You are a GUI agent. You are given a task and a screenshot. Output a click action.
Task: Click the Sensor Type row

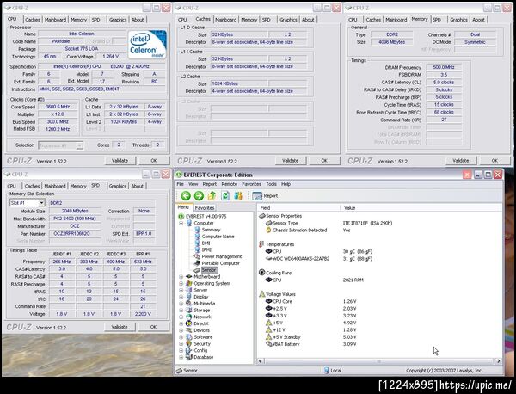(329, 223)
